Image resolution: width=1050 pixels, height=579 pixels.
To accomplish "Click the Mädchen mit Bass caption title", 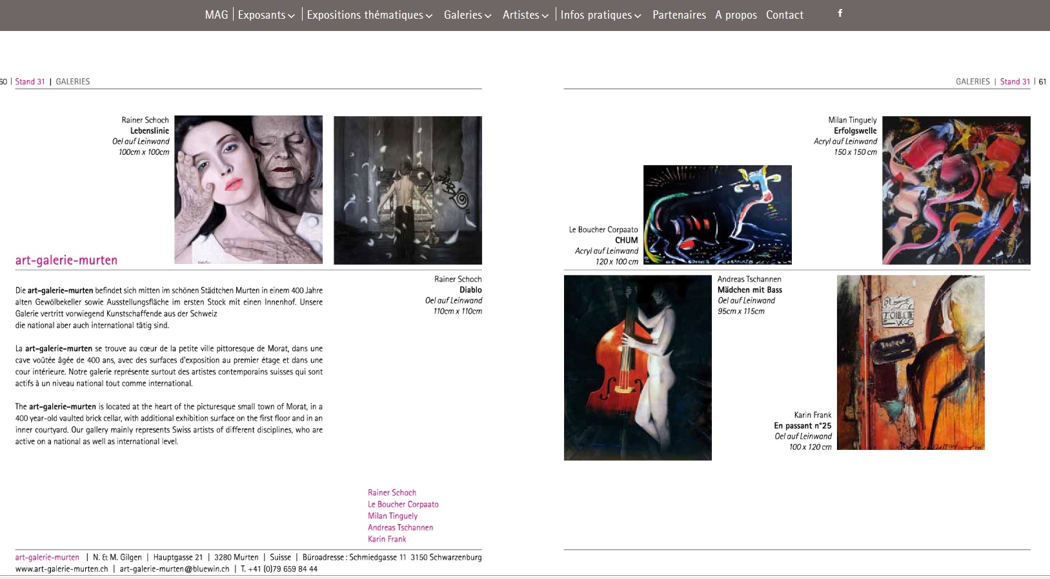I will point(750,290).
